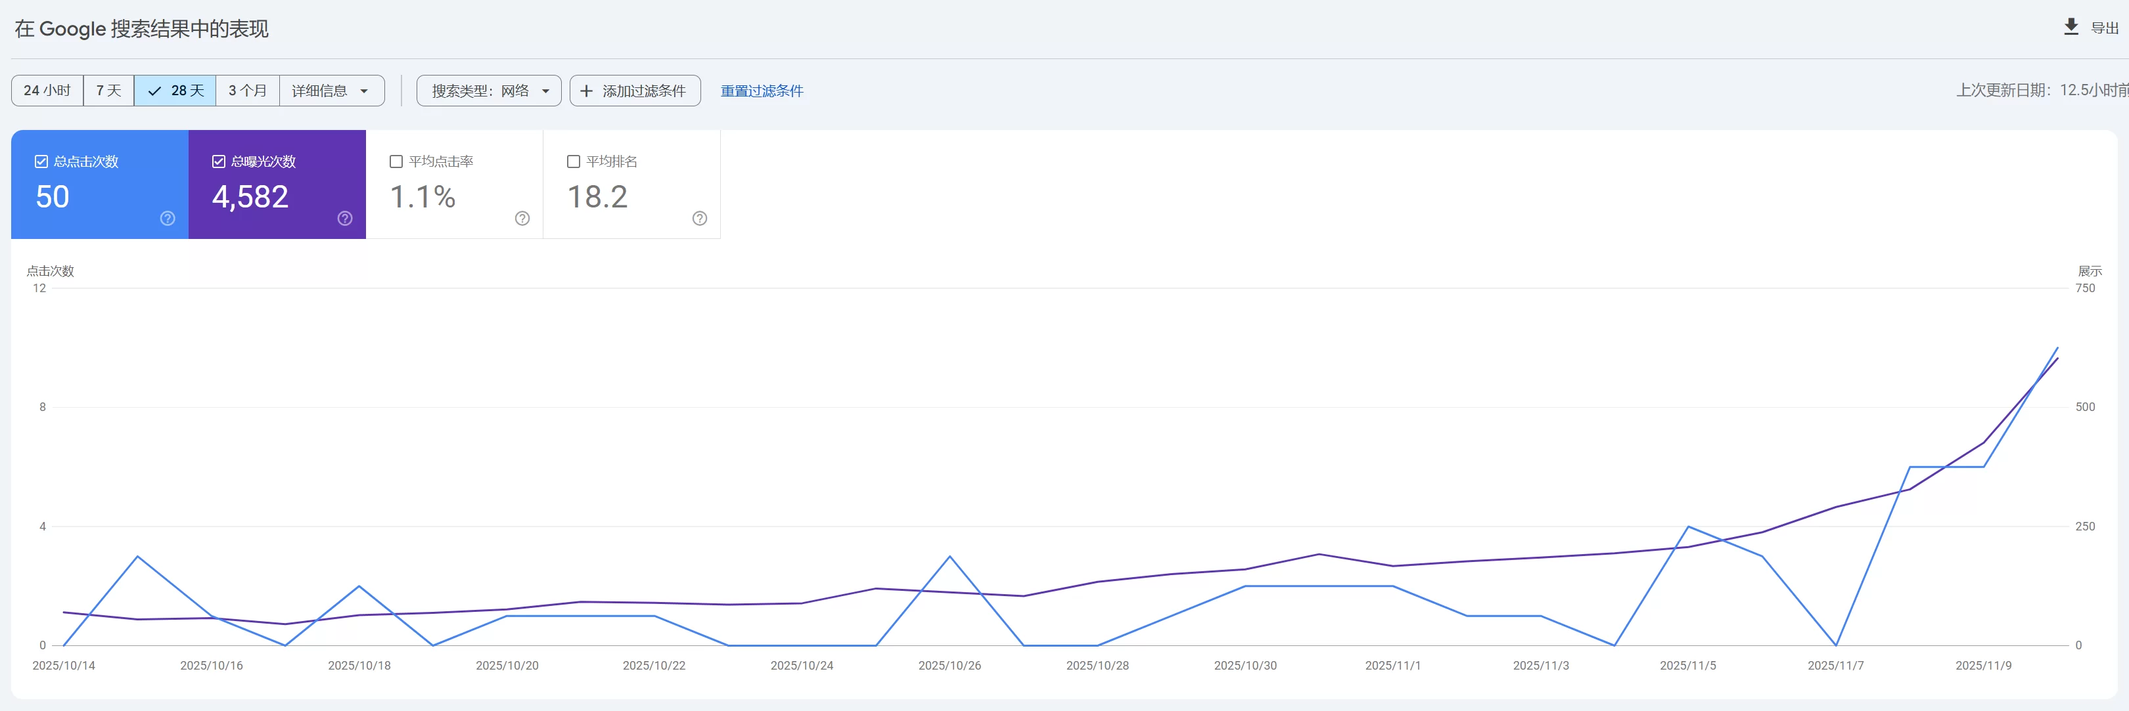Switch to the 3 个月 time range
The height and width of the screenshot is (711, 2129).
click(x=247, y=91)
